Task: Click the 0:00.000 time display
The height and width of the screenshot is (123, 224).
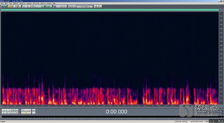Action: click(116, 112)
